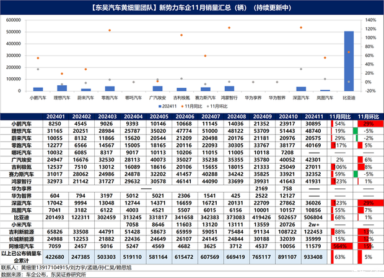Click the 11月环比 table column header
This screenshot has height=278, width=384.
pos(368,116)
